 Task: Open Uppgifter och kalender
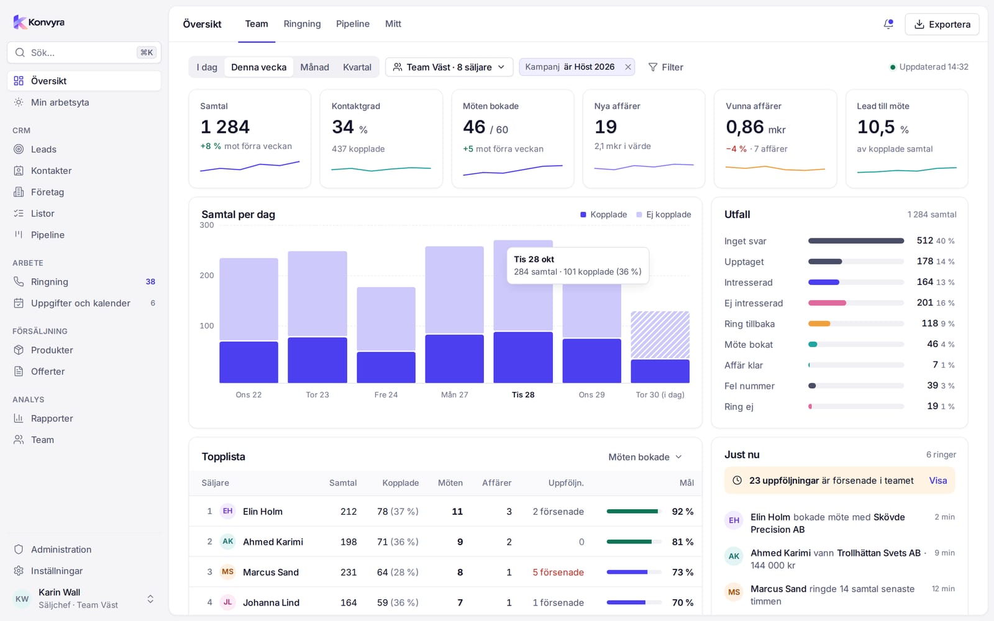pyautogui.click(x=84, y=303)
